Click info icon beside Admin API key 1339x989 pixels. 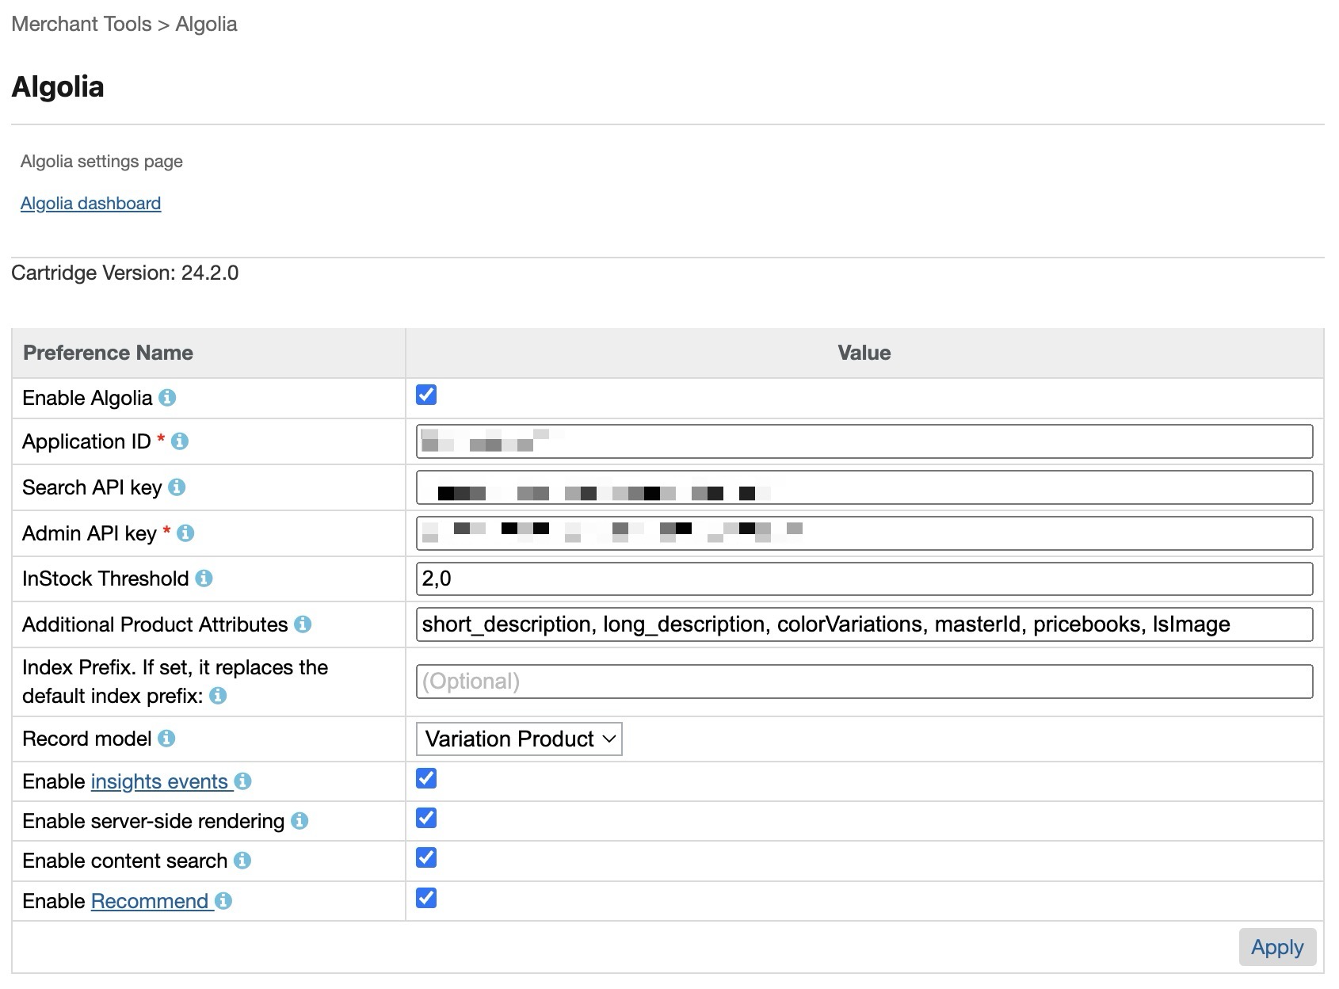pos(185,533)
